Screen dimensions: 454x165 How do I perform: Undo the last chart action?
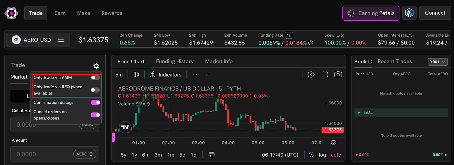(195, 75)
